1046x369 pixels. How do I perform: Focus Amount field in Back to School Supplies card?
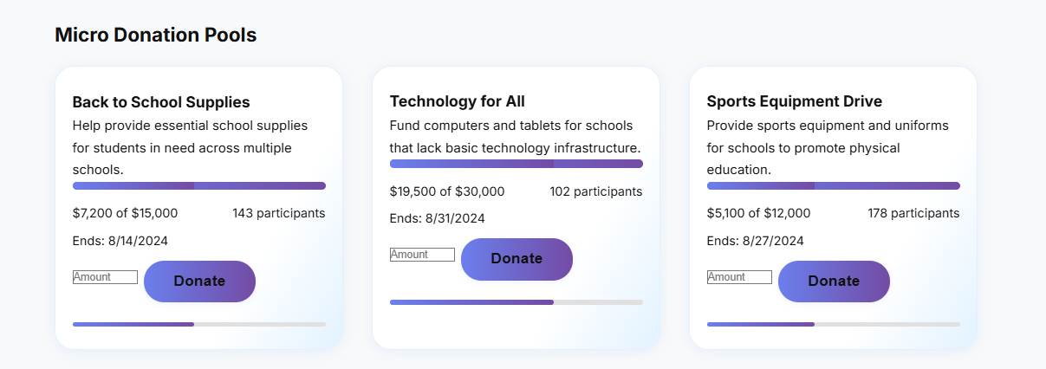(105, 277)
